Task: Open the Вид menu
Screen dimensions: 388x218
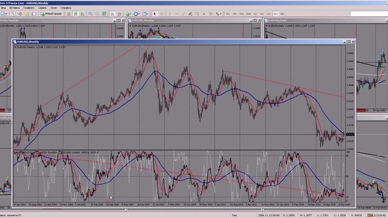Action: (3, 8)
